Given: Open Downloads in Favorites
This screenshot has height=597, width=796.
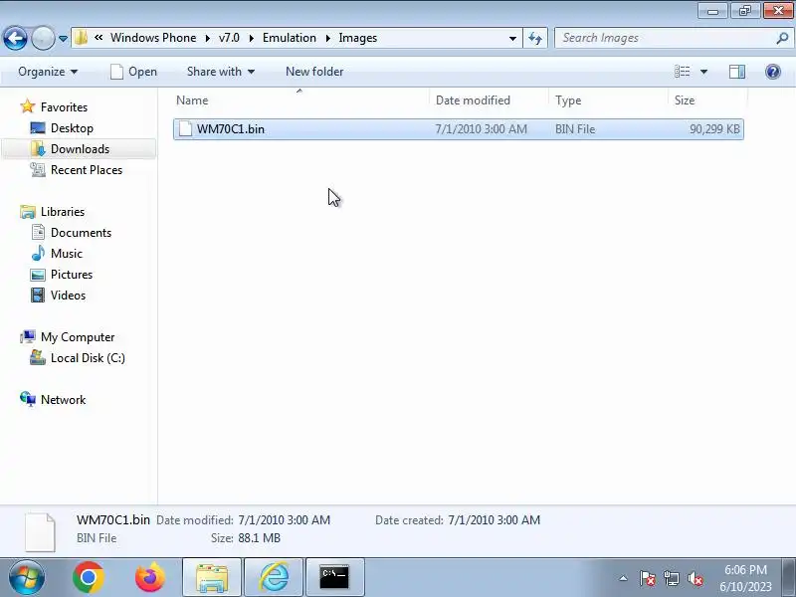Looking at the screenshot, I should click(x=70, y=148).
